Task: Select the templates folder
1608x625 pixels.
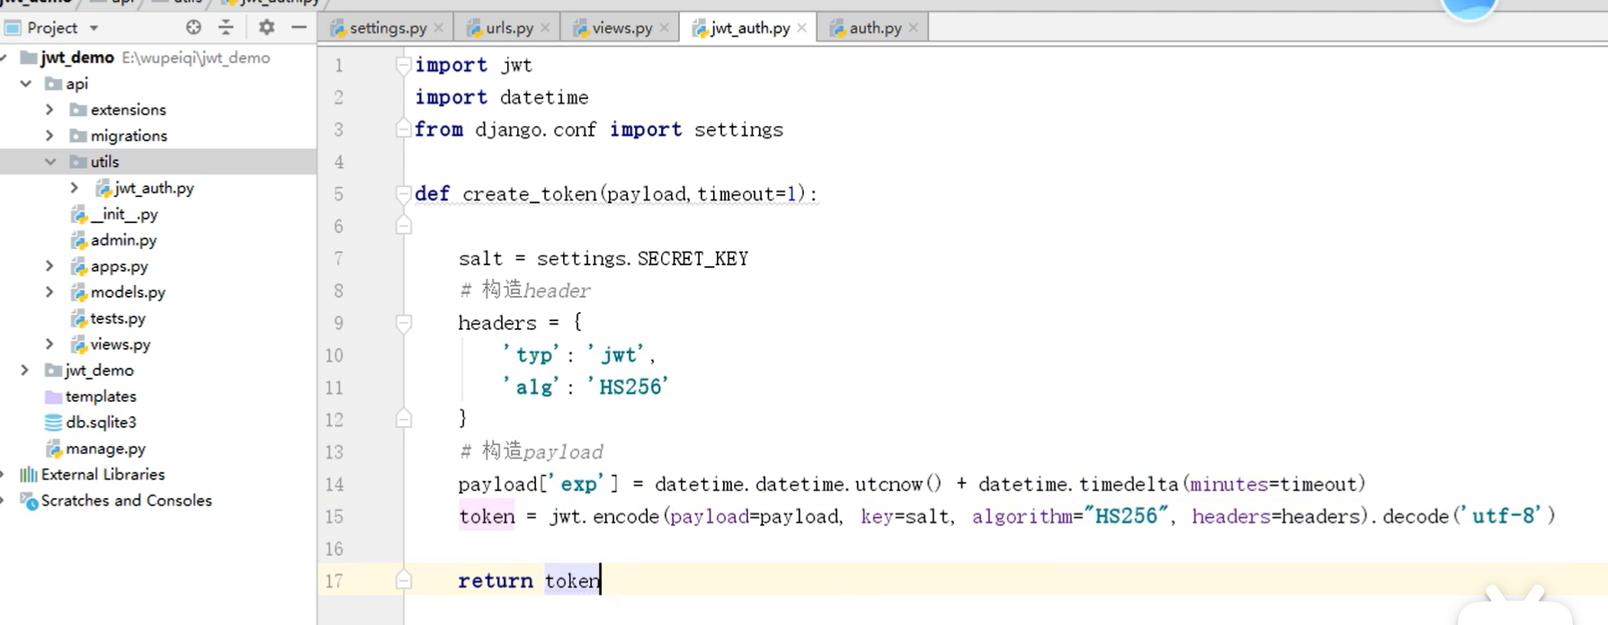Action: 100,396
